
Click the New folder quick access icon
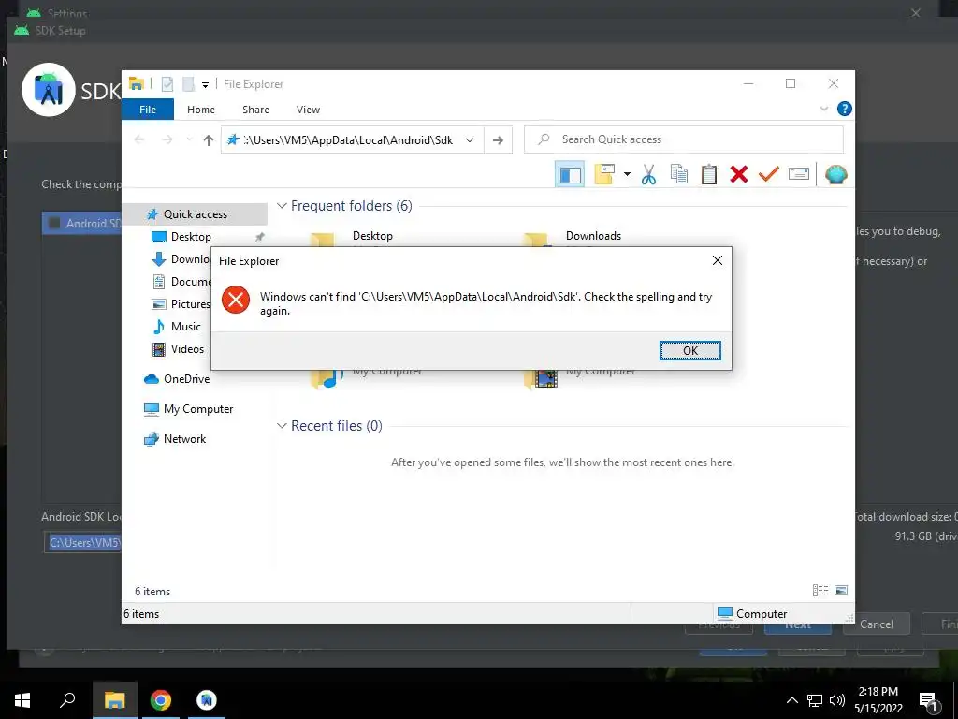click(188, 83)
